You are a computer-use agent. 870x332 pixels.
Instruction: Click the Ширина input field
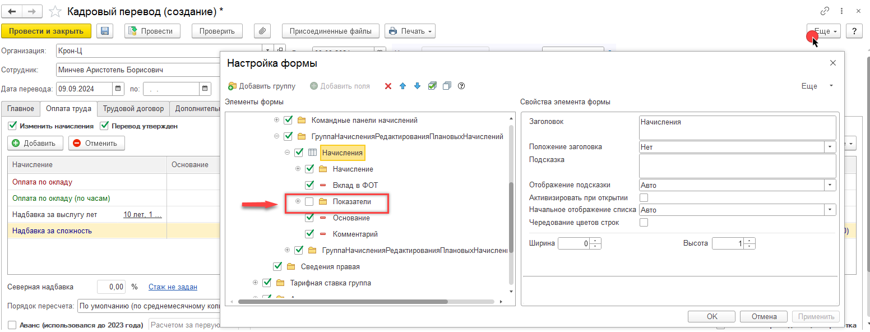(575, 243)
